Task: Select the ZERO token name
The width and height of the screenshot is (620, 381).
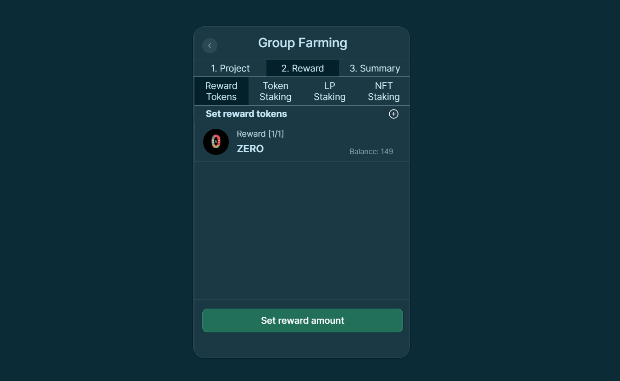Action: tap(250, 149)
